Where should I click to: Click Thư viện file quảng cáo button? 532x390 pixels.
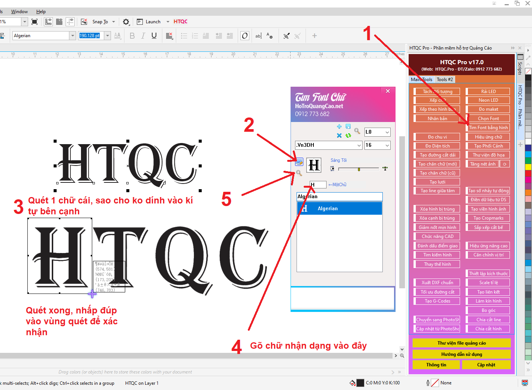[x=462, y=343]
